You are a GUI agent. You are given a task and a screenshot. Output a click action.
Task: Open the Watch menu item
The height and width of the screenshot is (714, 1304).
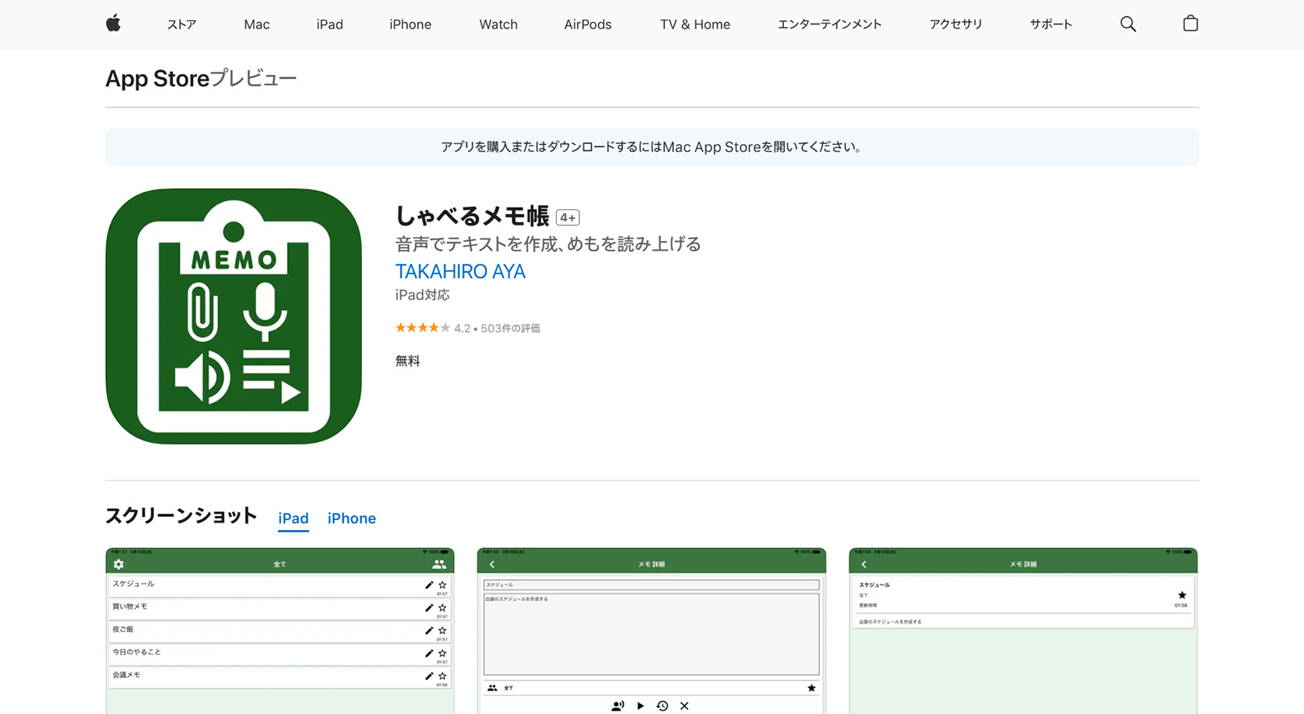(499, 24)
